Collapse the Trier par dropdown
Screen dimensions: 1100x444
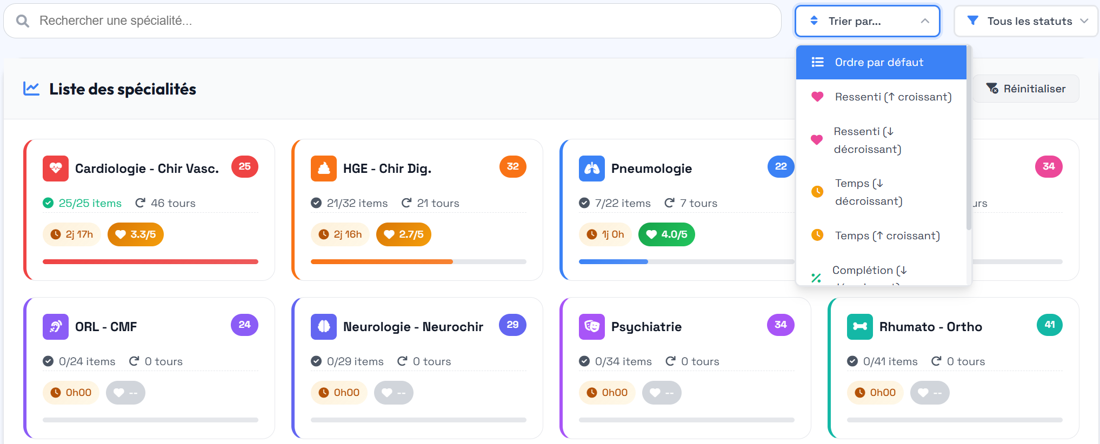coord(867,21)
